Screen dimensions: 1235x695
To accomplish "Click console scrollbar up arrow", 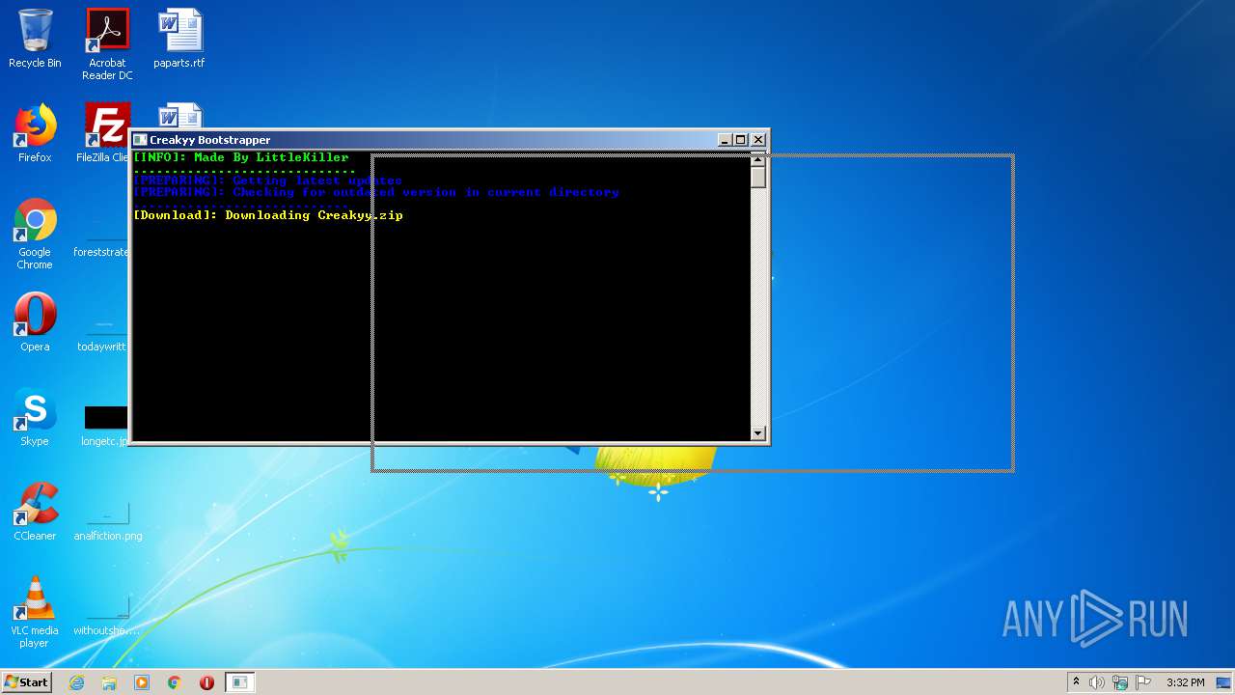I will (x=758, y=158).
